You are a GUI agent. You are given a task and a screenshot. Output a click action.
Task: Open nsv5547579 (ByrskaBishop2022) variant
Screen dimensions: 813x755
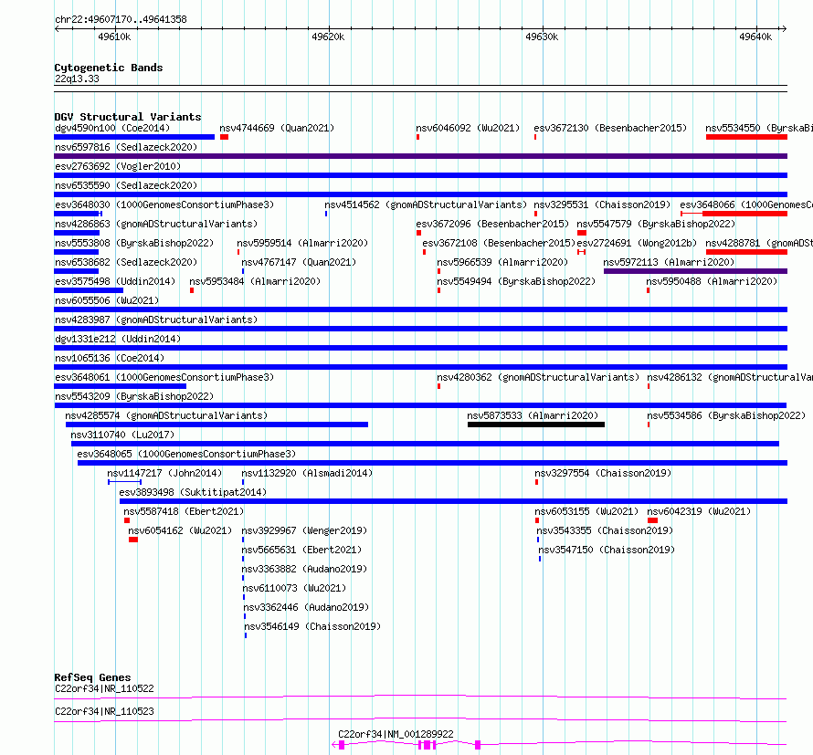coord(656,224)
